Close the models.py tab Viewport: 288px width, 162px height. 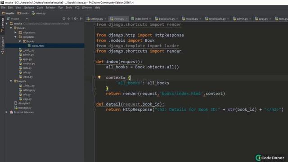coord(200,19)
